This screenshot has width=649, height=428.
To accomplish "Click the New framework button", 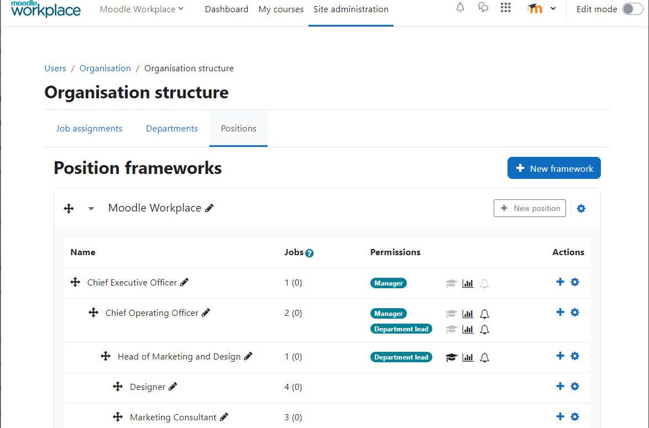I will click(554, 168).
